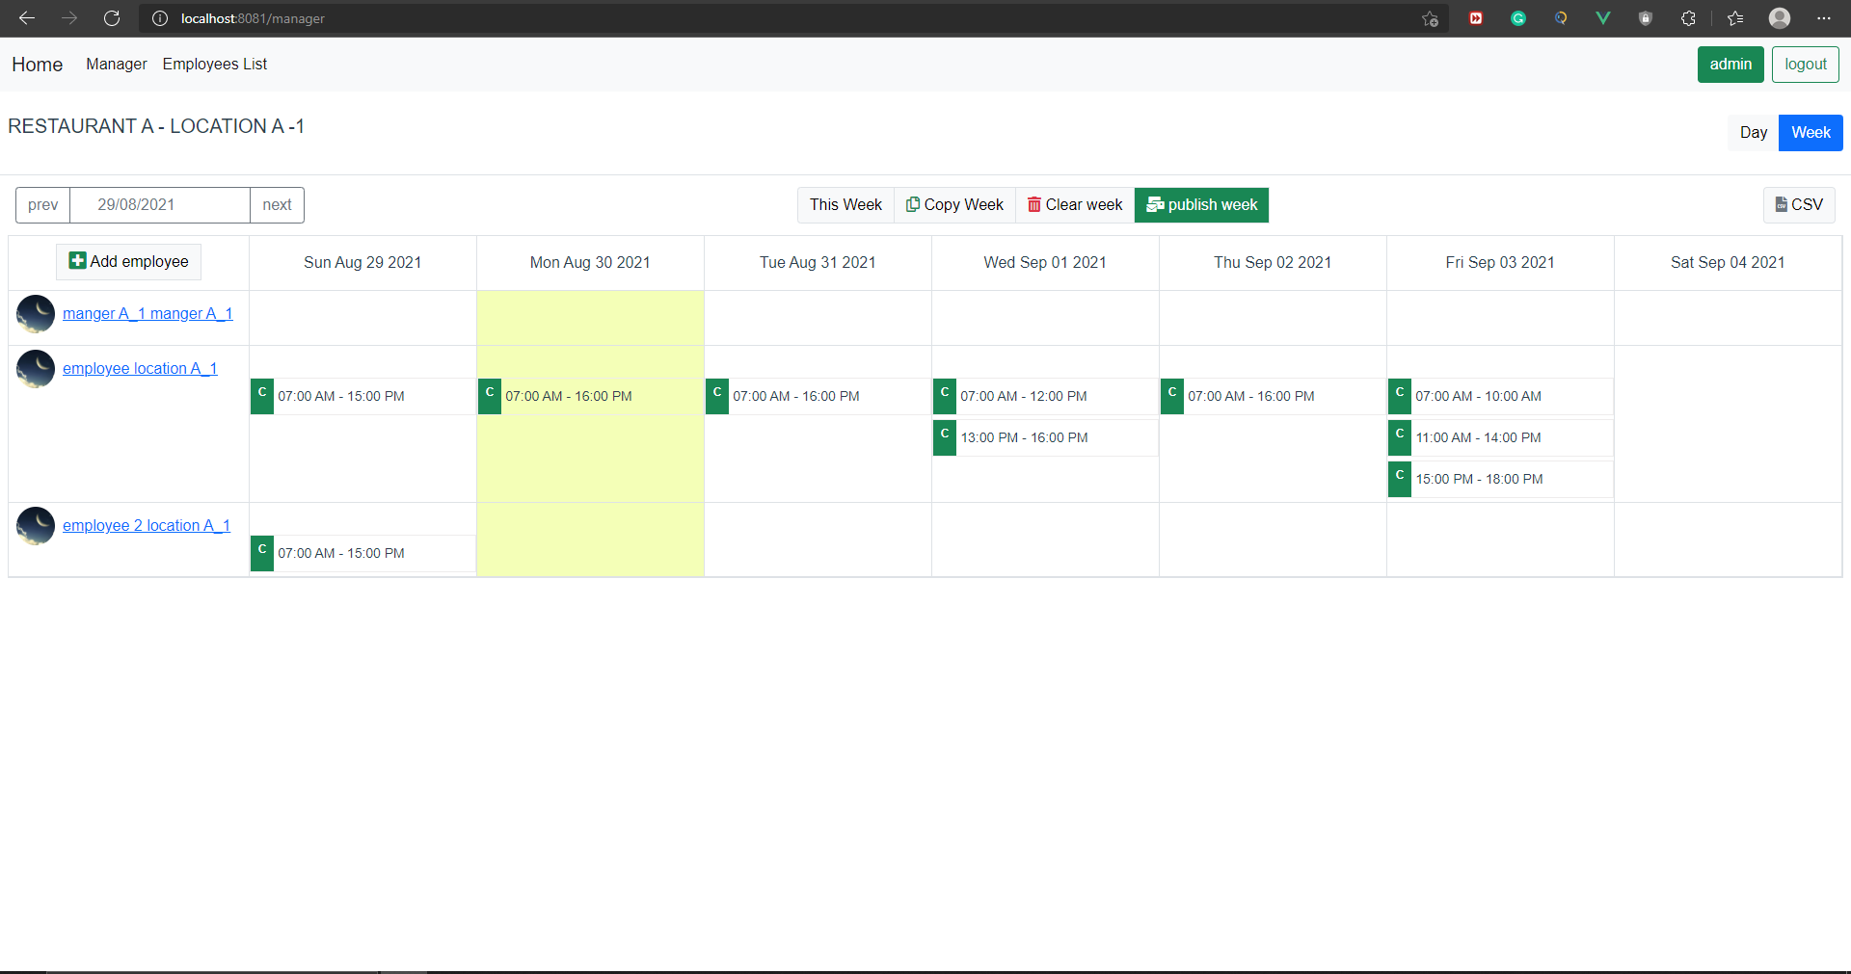Image resolution: width=1851 pixels, height=974 pixels.
Task: Click the publish week icon
Action: click(x=1156, y=204)
